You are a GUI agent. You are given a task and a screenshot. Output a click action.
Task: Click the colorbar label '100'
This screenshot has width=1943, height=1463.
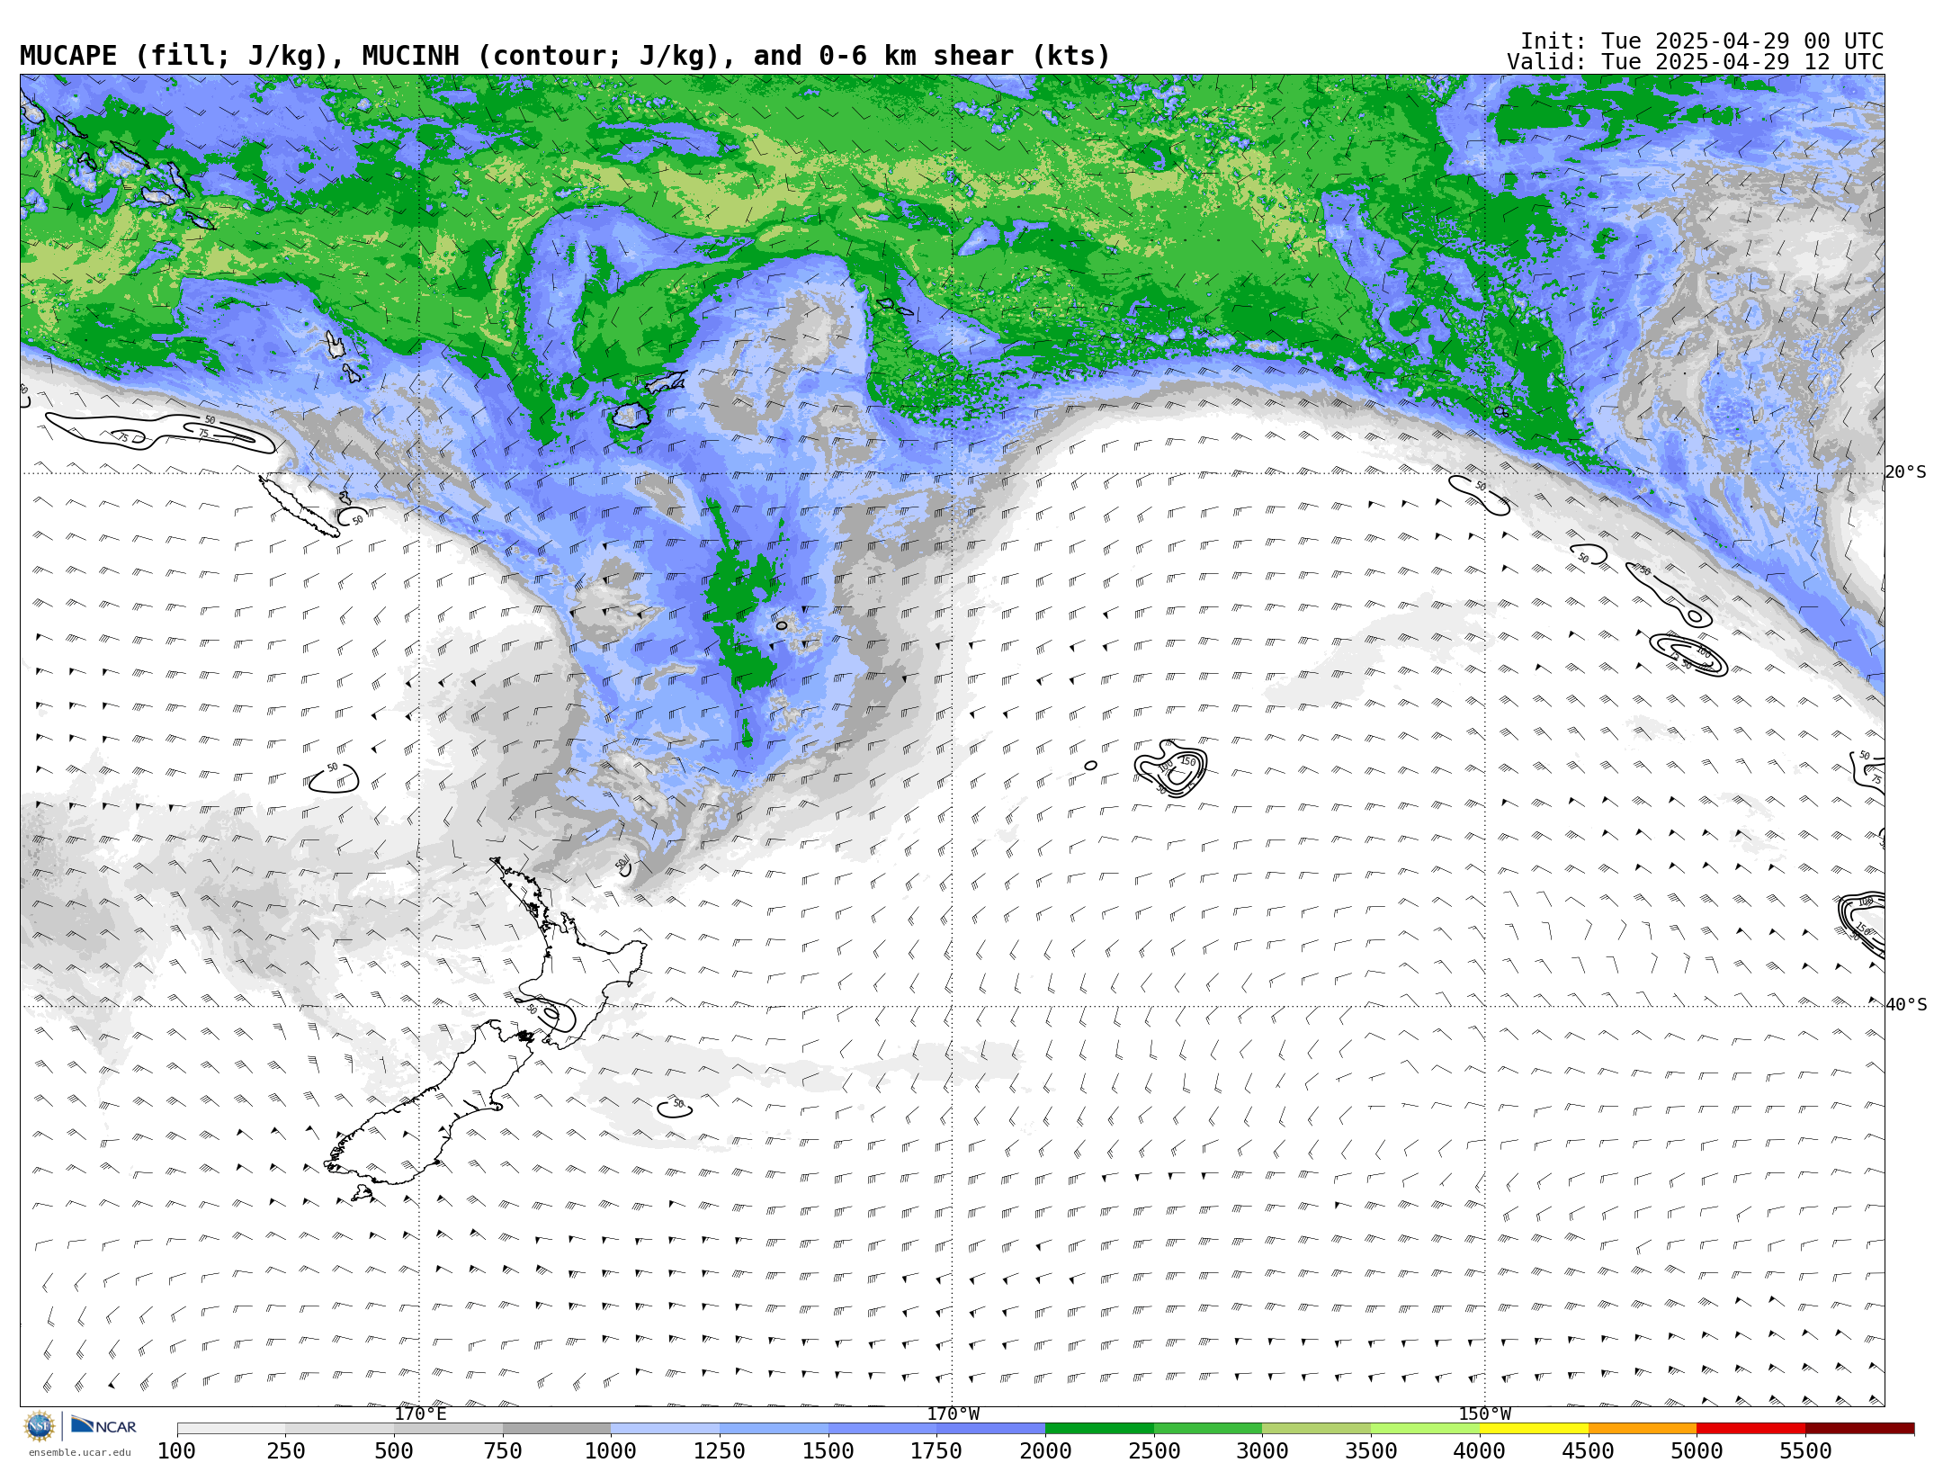(x=176, y=1451)
